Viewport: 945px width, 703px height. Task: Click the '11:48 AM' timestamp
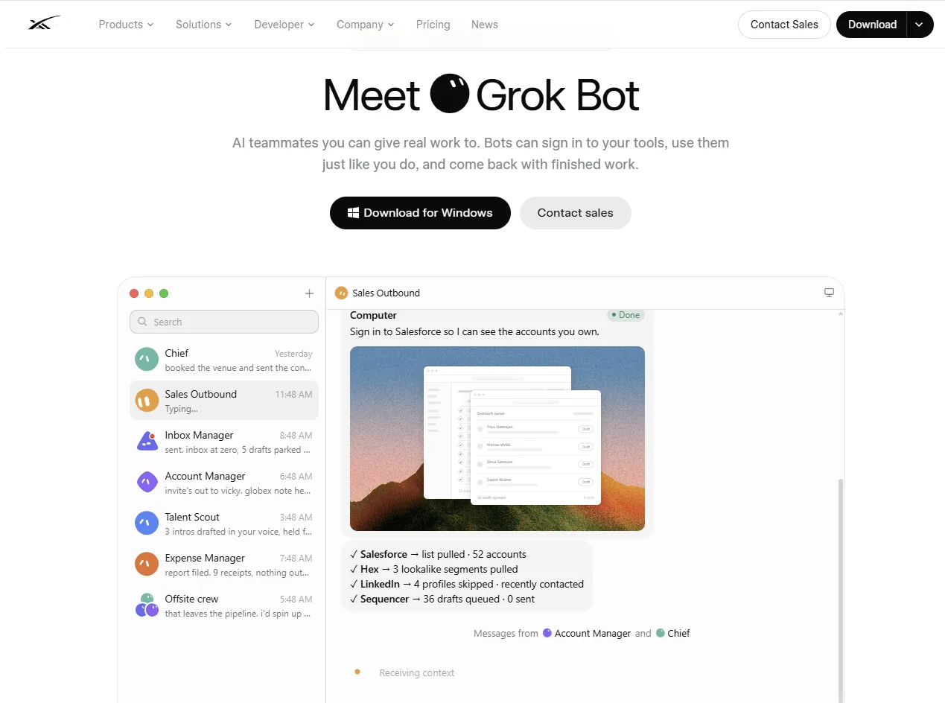[x=294, y=395]
